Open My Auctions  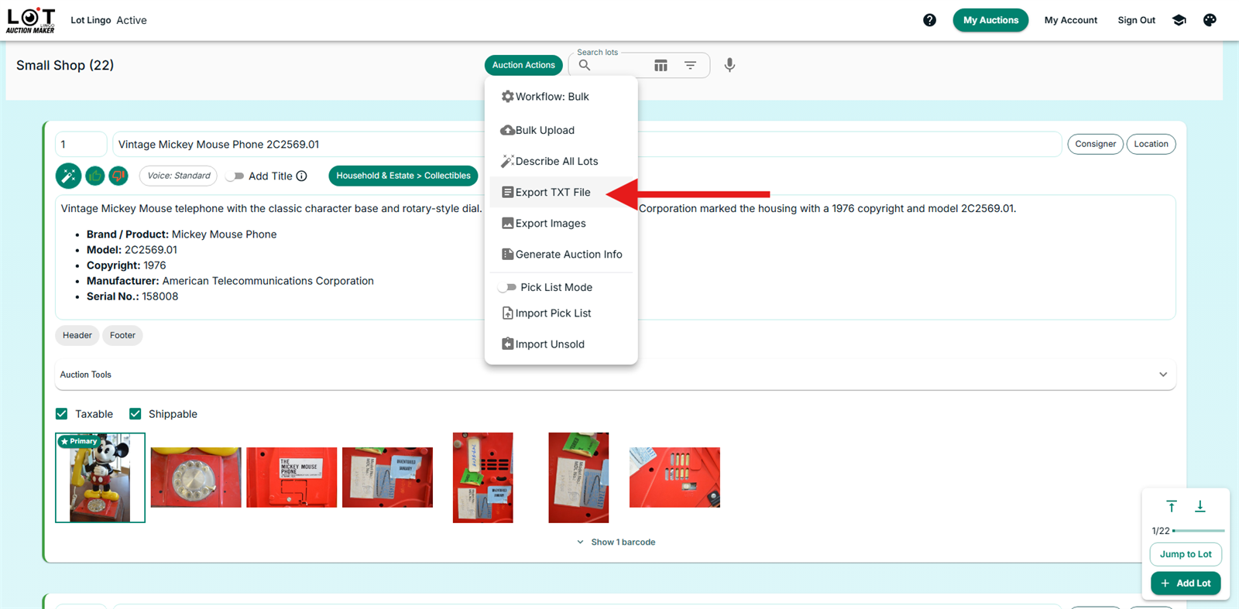tap(990, 20)
